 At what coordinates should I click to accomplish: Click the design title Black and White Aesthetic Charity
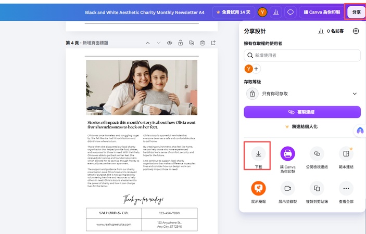tap(145, 12)
